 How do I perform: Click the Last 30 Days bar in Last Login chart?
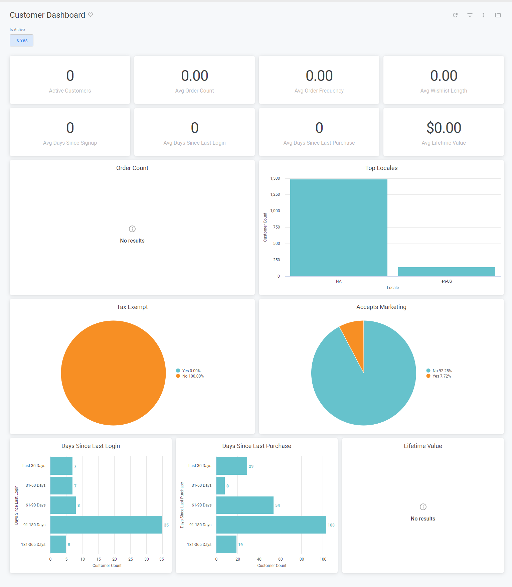click(x=61, y=466)
